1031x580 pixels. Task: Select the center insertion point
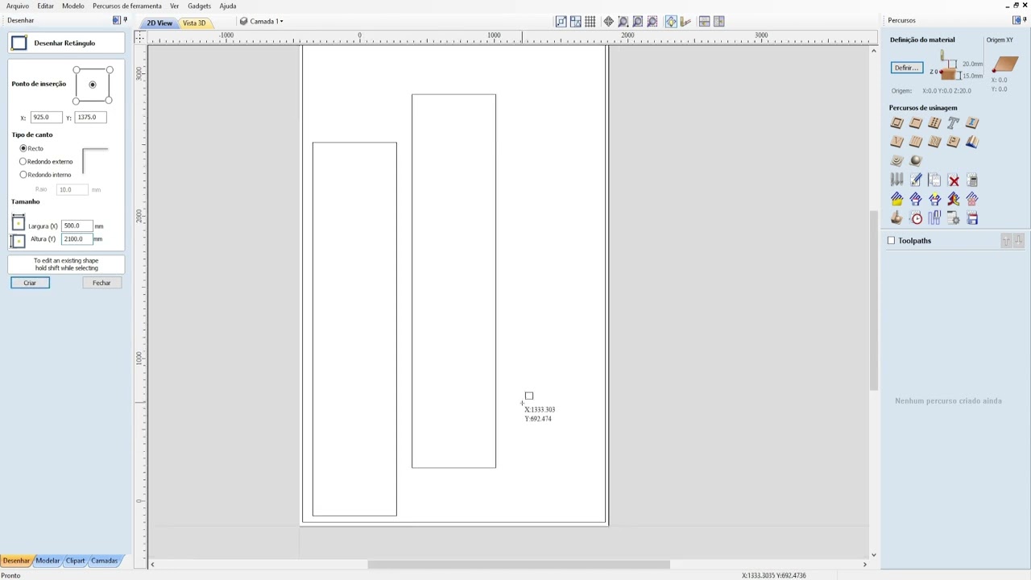[x=93, y=85]
